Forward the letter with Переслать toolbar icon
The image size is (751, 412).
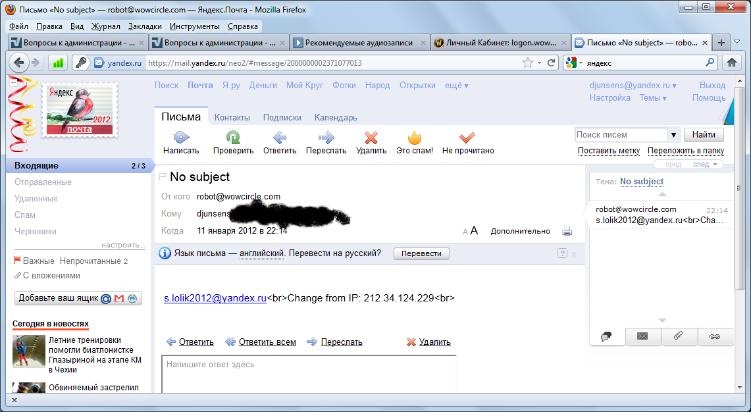pos(326,138)
